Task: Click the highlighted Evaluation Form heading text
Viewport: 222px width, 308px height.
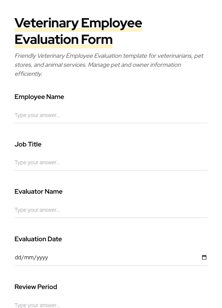Action: click(63, 39)
